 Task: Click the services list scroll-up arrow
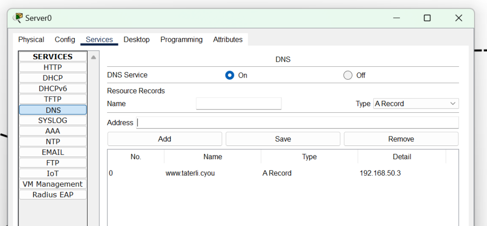pos(94,57)
